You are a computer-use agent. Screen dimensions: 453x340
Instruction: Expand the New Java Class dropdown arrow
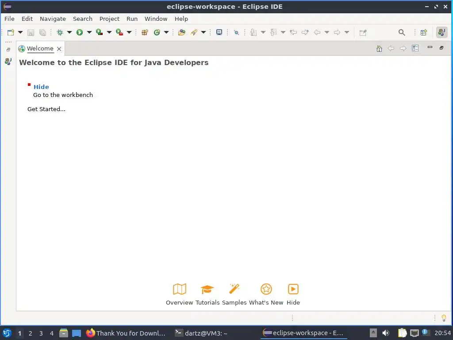(x=166, y=32)
